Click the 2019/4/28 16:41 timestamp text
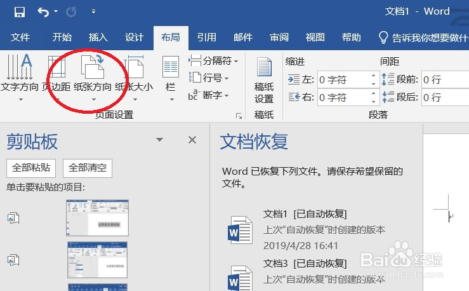Screen dimensions: 469x291 pyautogui.click(x=301, y=246)
